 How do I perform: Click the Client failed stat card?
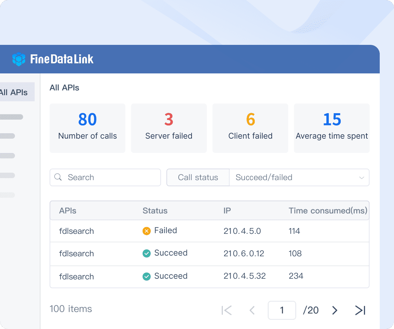(250, 128)
